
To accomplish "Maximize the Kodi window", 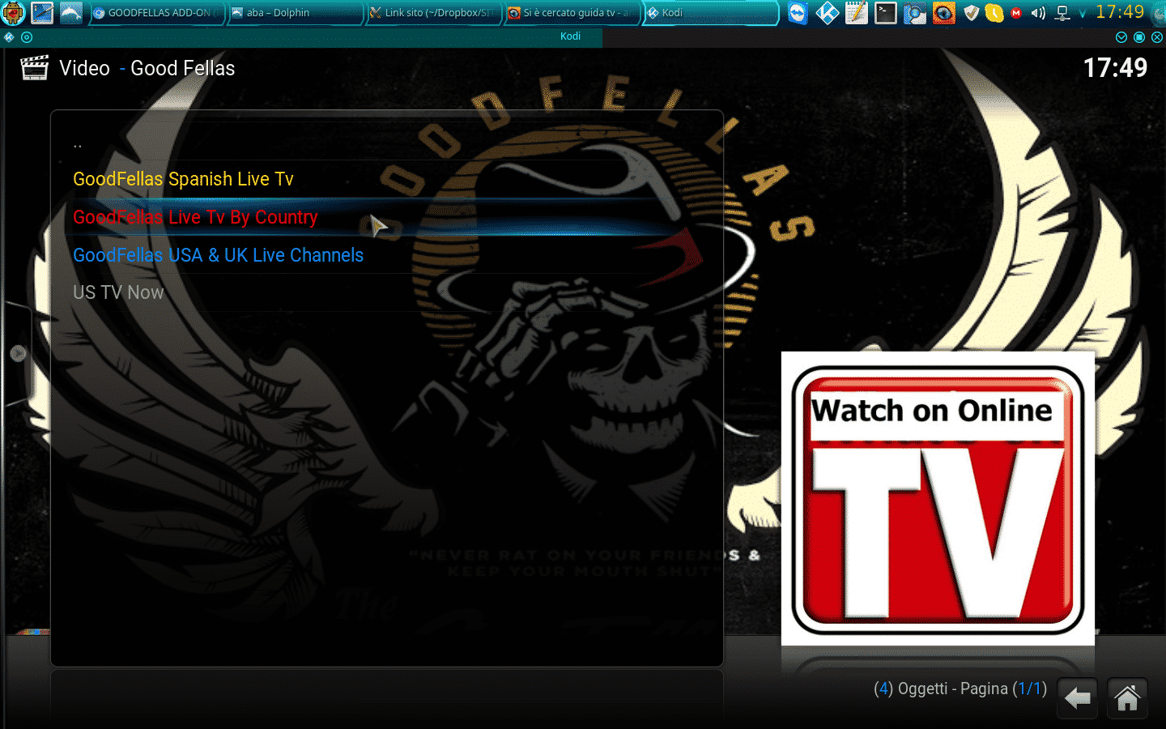I will coord(1139,37).
